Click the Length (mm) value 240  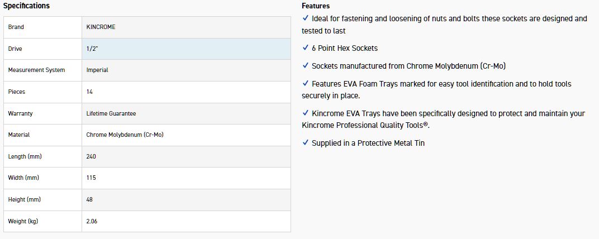point(91,156)
